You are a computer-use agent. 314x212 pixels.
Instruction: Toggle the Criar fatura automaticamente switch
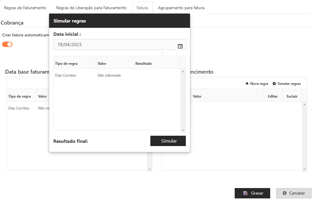(7, 44)
